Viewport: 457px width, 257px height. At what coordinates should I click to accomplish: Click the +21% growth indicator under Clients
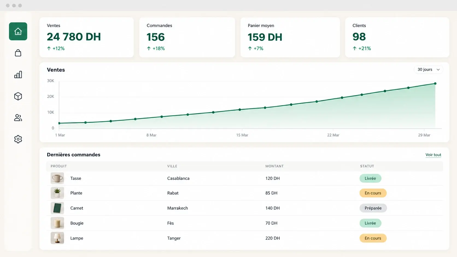362,48
